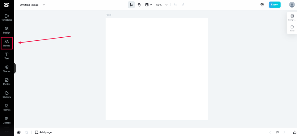Duplicate page using bottom-left icon
Image resolution: width=297 pixels, height=136 pixels.
pyautogui.click(x=19, y=132)
